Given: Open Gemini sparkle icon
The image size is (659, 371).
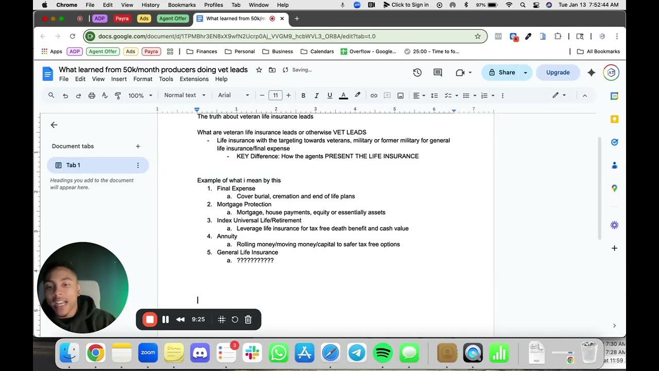Looking at the screenshot, I should click(591, 73).
